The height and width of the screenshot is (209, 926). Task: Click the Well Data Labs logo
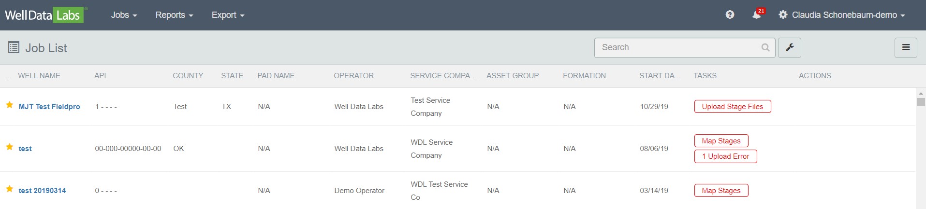click(x=44, y=15)
